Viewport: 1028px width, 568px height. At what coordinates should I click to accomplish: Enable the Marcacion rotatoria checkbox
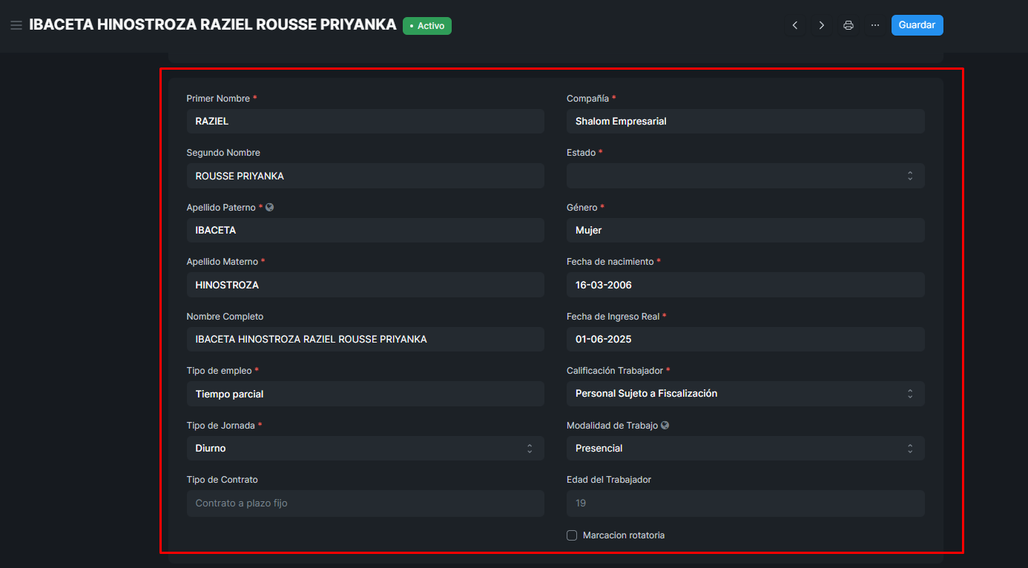[x=572, y=535]
